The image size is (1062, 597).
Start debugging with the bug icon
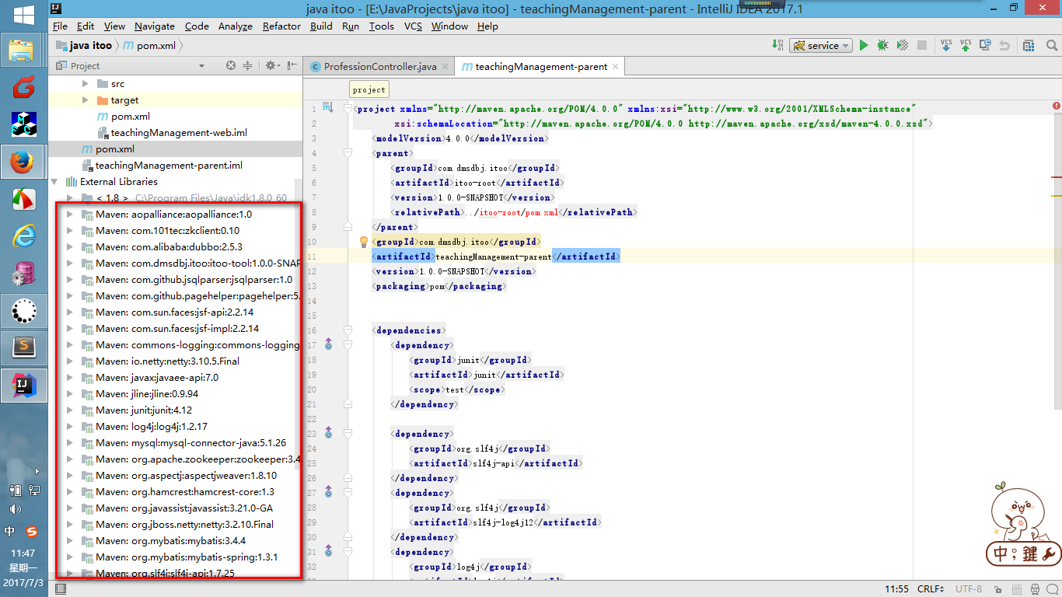[882, 46]
